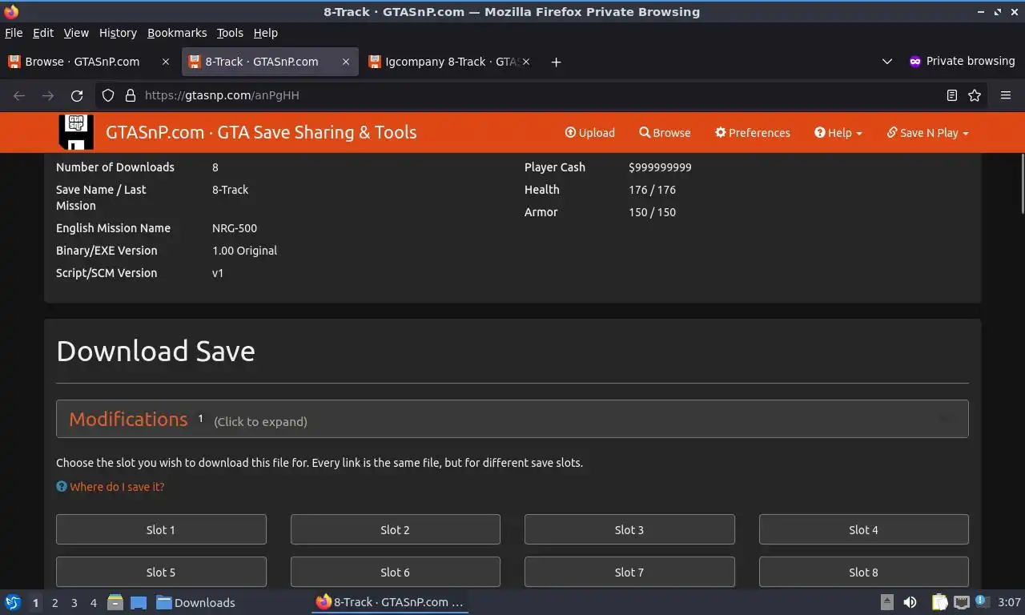Reload the current page
The height and width of the screenshot is (615, 1025).
pos(77,95)
